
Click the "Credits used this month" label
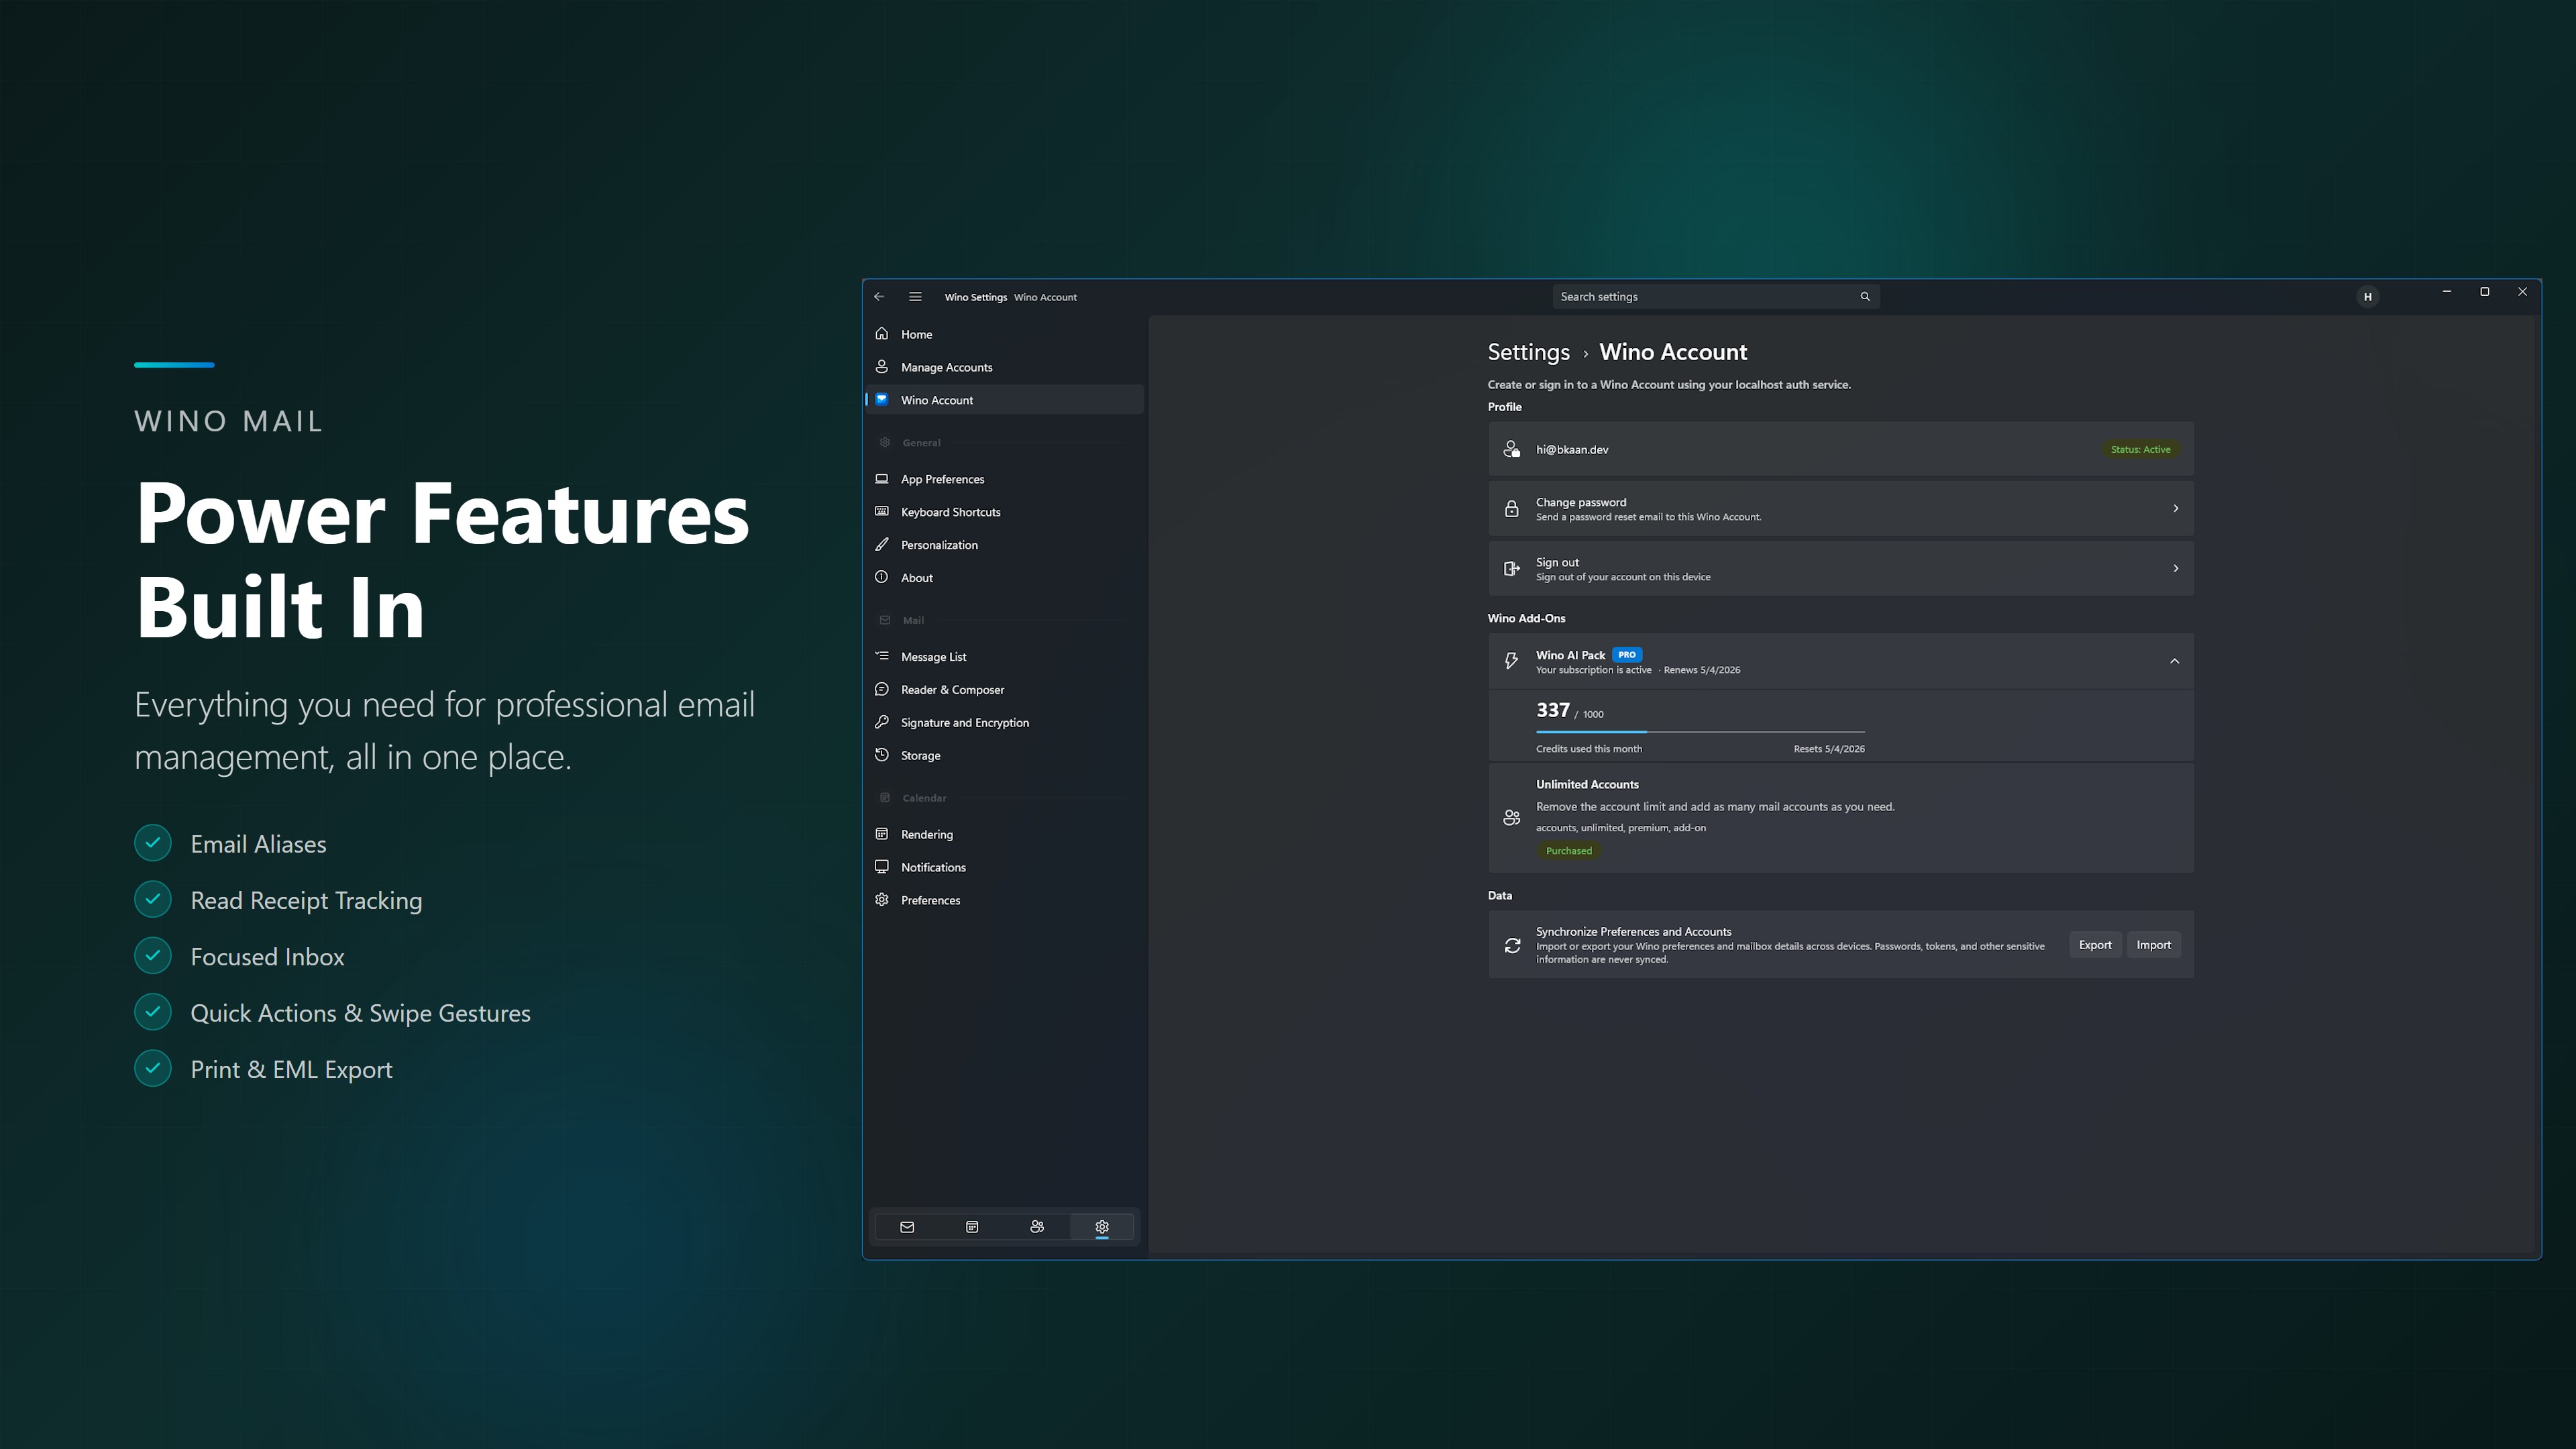tap(1589, 749)
